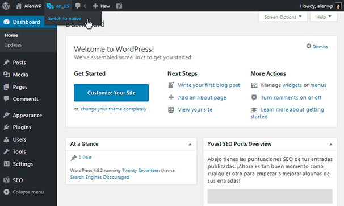The height and width of the screenshot is (206, 344).
Task: Click the write post pencil icon
Action: point(171,85)
